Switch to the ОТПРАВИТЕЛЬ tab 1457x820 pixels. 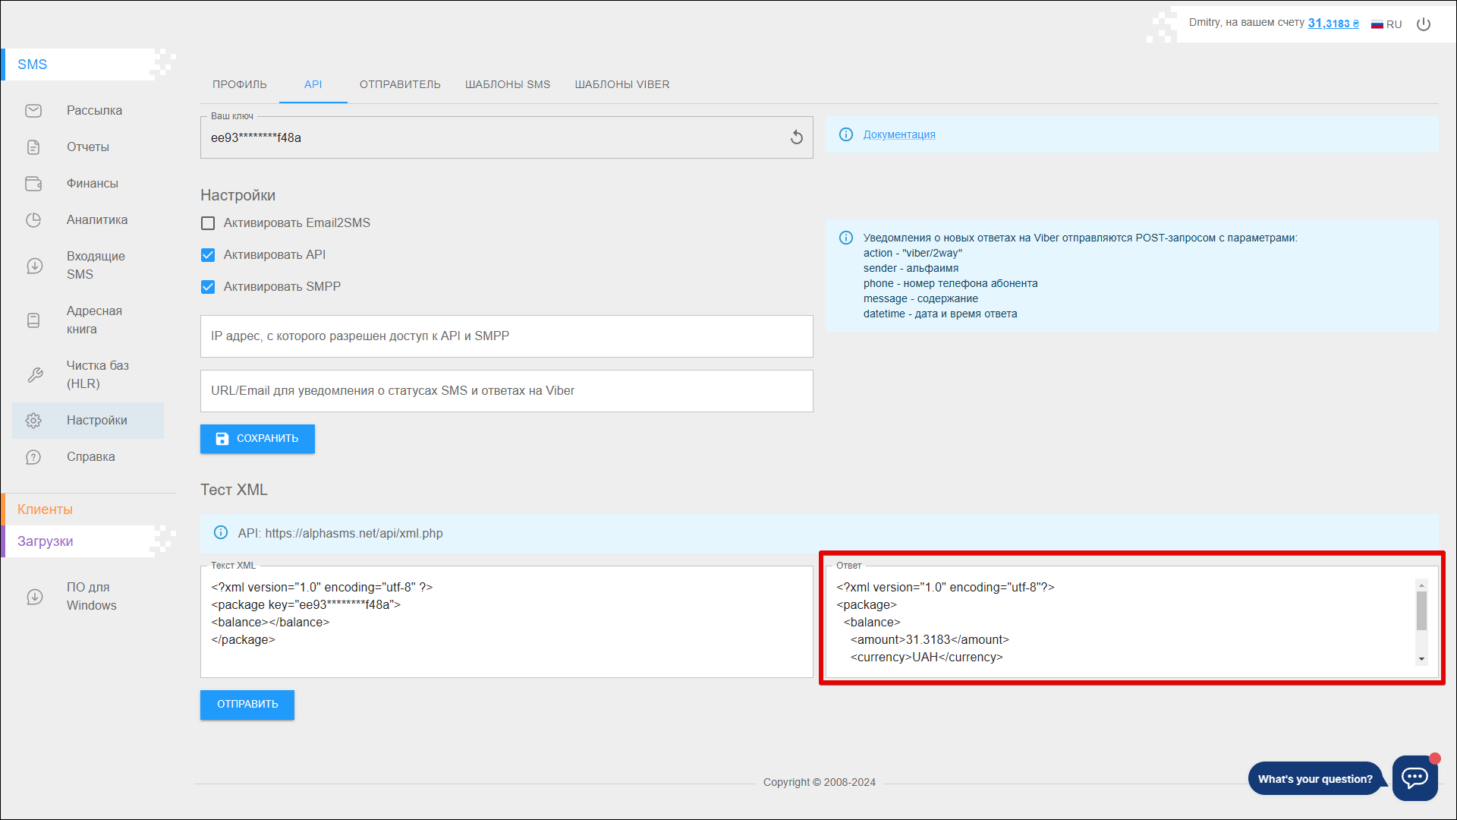400,84
